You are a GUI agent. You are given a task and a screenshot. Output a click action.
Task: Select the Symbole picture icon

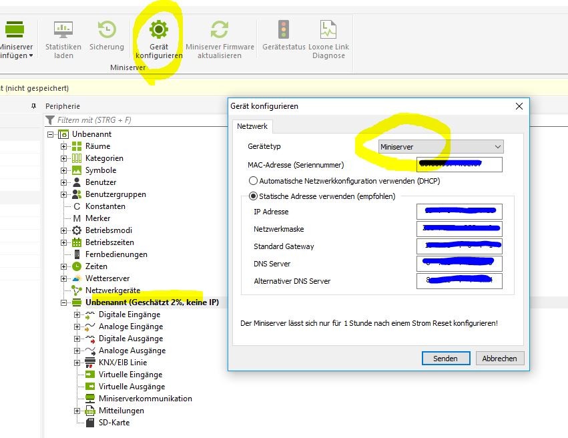(x=77, y=170)
